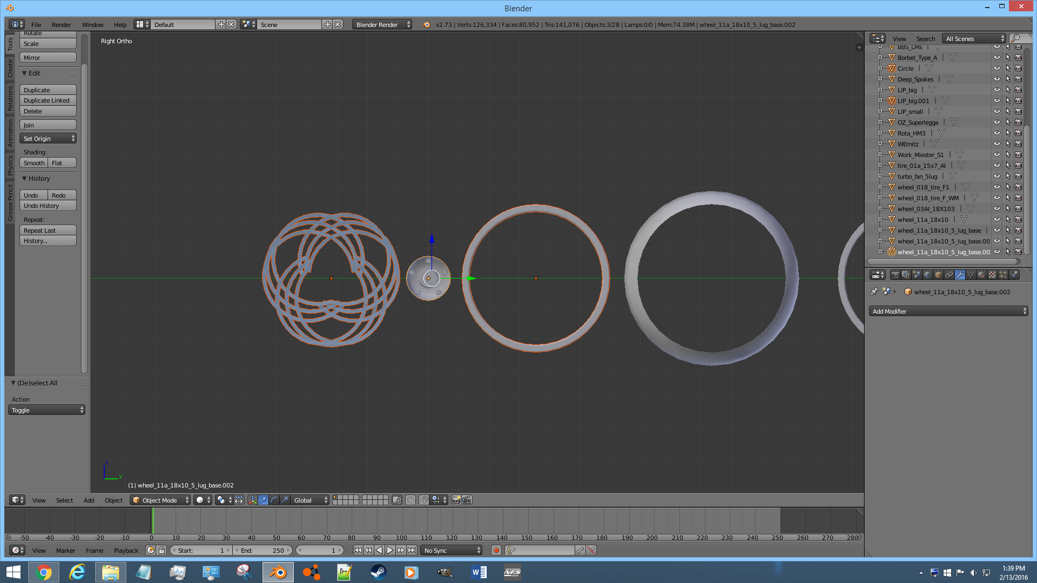Open Steam from the Windows taskbar
1037x583 pixels.
pyautogui.click(x=378, y=572)
